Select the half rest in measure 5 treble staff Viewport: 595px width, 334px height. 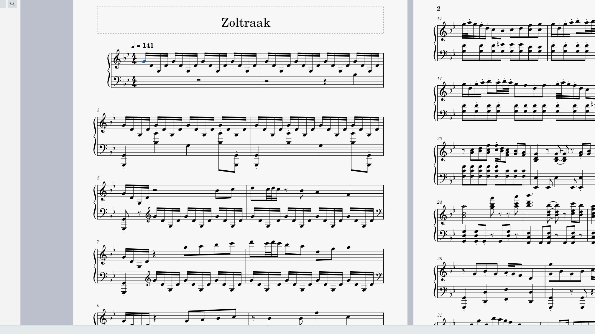click(155, 190)
